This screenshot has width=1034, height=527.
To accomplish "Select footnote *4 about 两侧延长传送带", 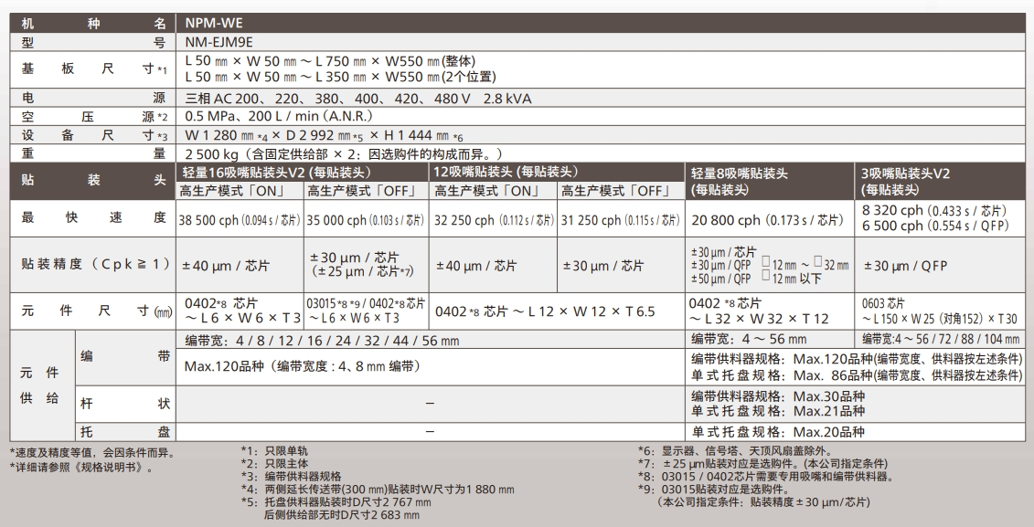I will click(378, 490).
